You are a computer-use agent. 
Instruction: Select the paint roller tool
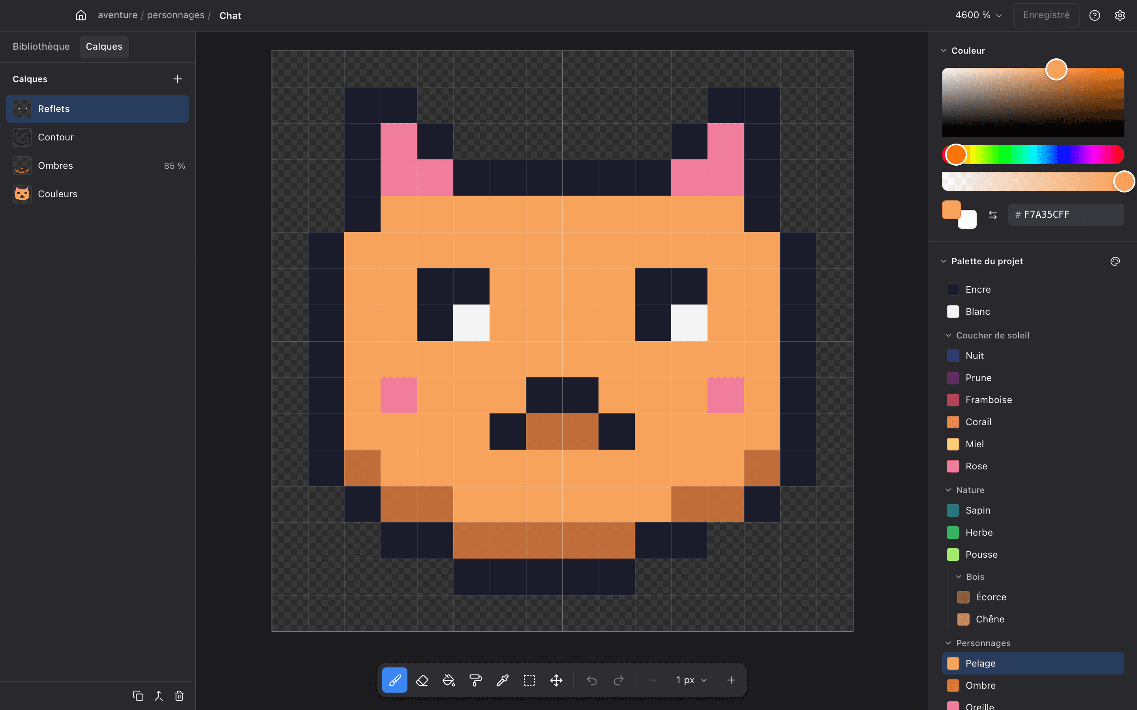(x=475, y=680)
